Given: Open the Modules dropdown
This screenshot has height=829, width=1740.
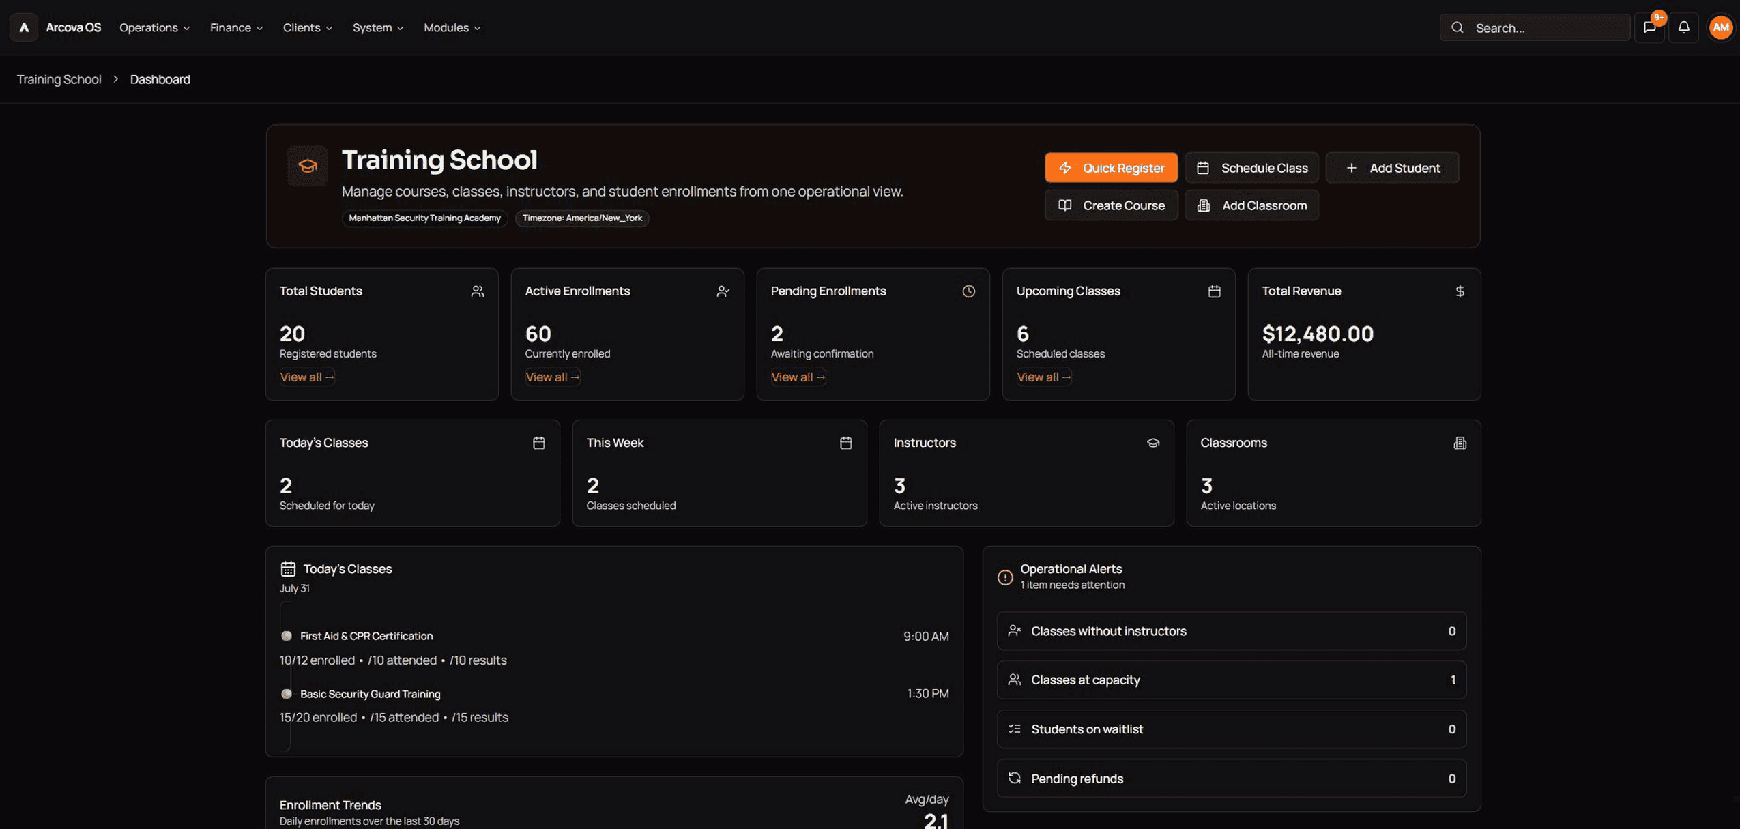Looking at the screenshot, I should coord(452,27).
